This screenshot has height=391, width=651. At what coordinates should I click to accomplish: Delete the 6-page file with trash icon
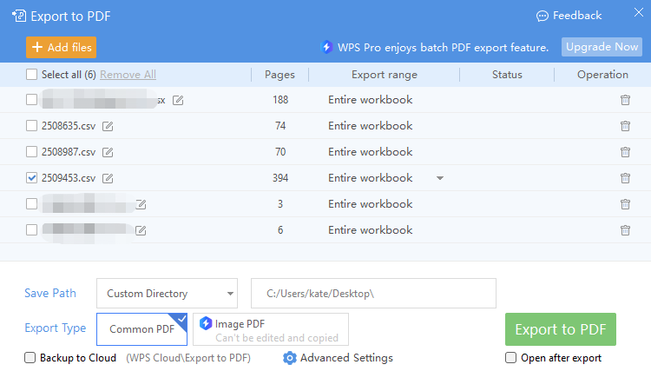625,230
